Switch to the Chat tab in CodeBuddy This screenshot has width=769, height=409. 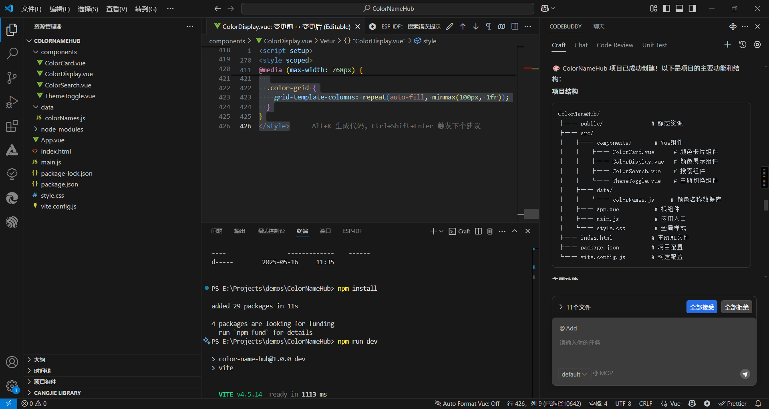[581, 45]
